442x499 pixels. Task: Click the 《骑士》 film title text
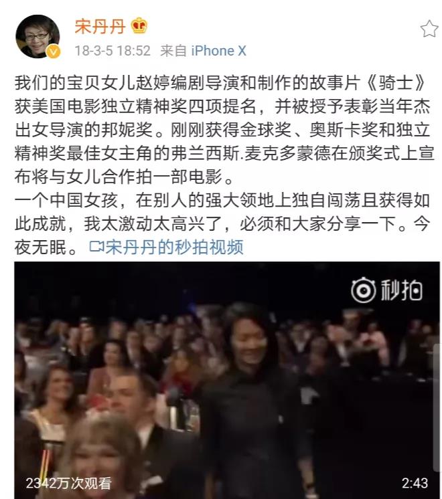click(x=396, y=83)
